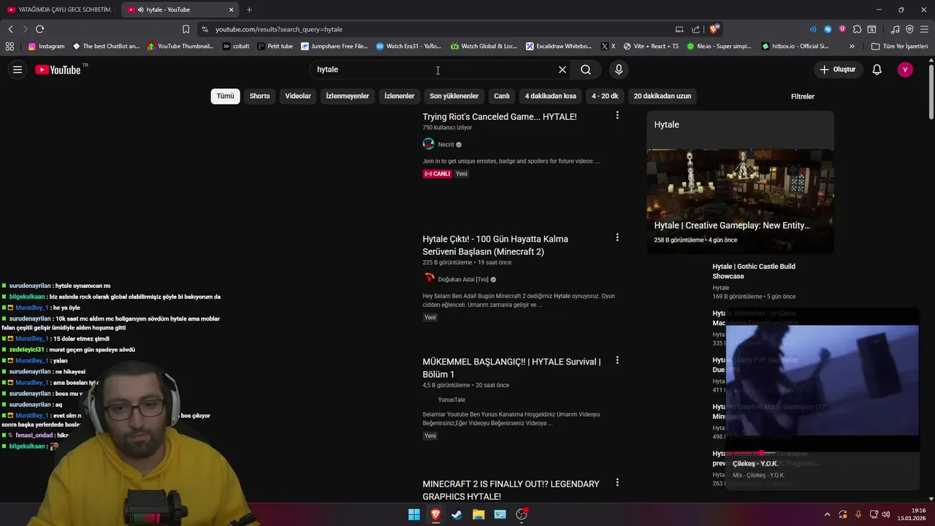This screenshot has width=935, height=526.
Task: Reload the page in the browser
Action: tap(39, 29)
